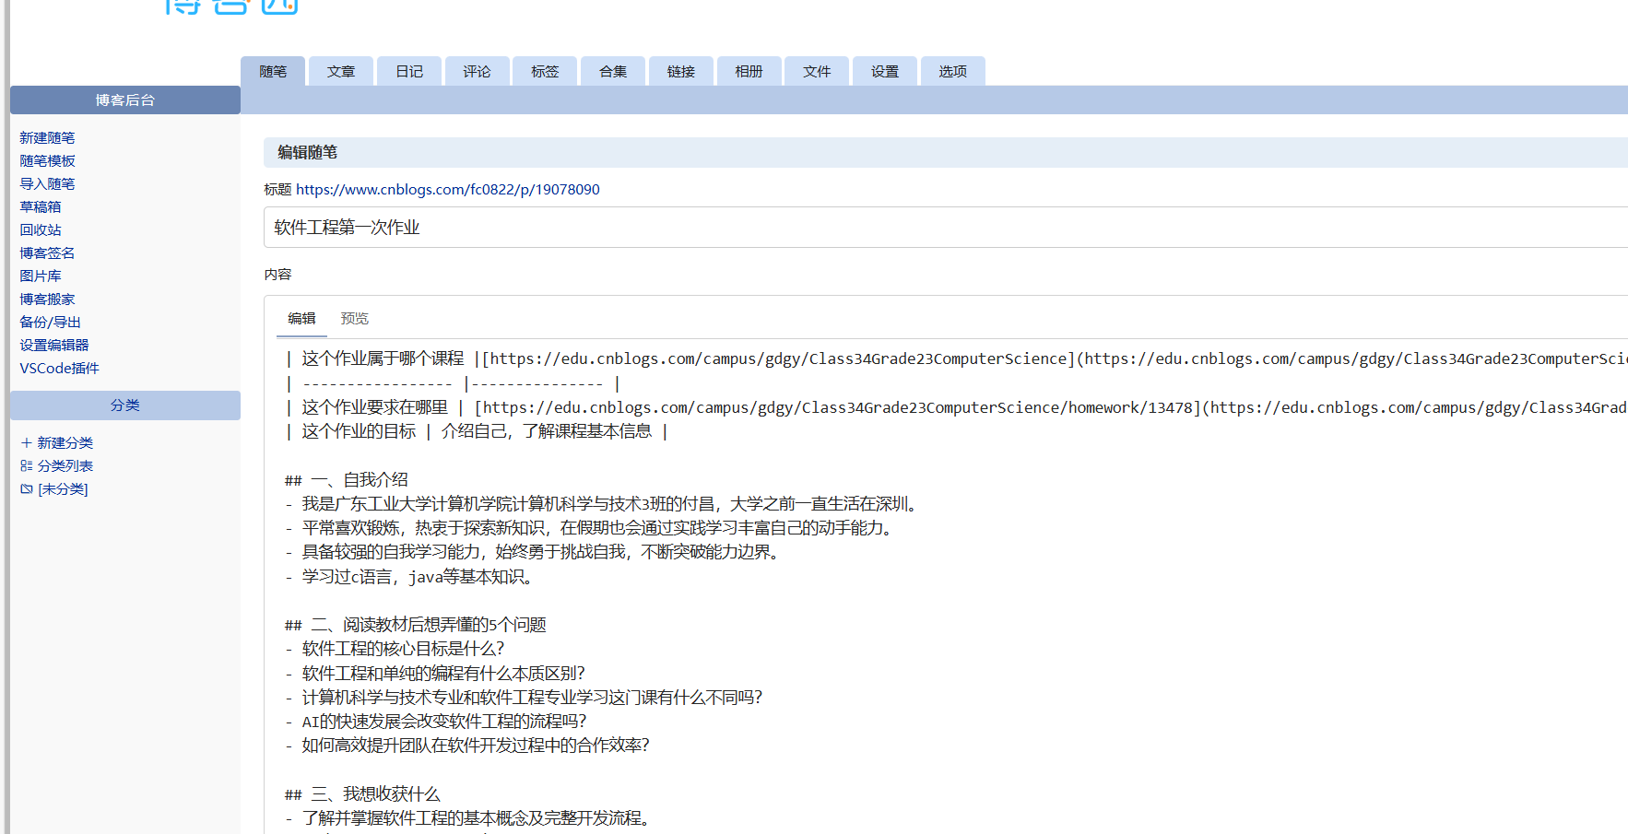Select the [未分类] category
The width and height of the screenshot is (1628, 834).
tap(63, 488)
